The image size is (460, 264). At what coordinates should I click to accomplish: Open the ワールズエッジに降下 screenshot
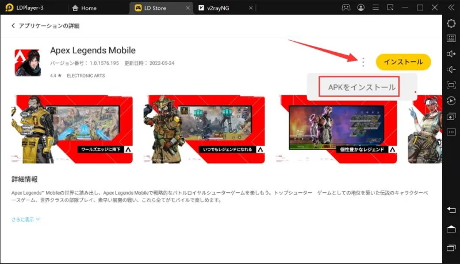(x=72, y=129)
